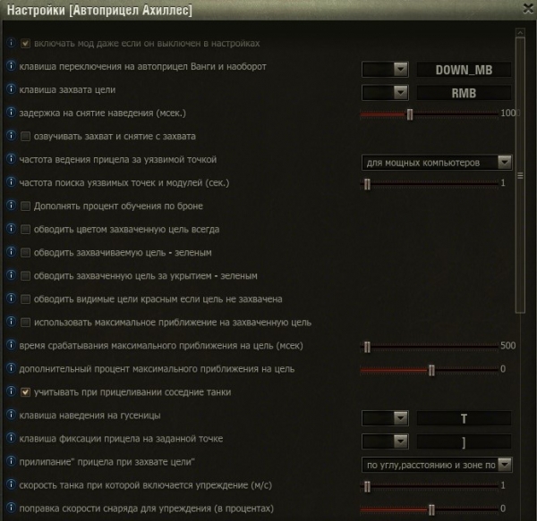This screenshot has height=521, width=537.
Task: Click slider for 'задержка на снятие наведения'
Action: click(429, 114)
